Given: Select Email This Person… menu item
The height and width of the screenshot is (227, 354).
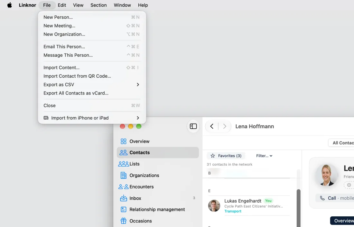Looking at the screenshot, I should click(x=92, y=46).
